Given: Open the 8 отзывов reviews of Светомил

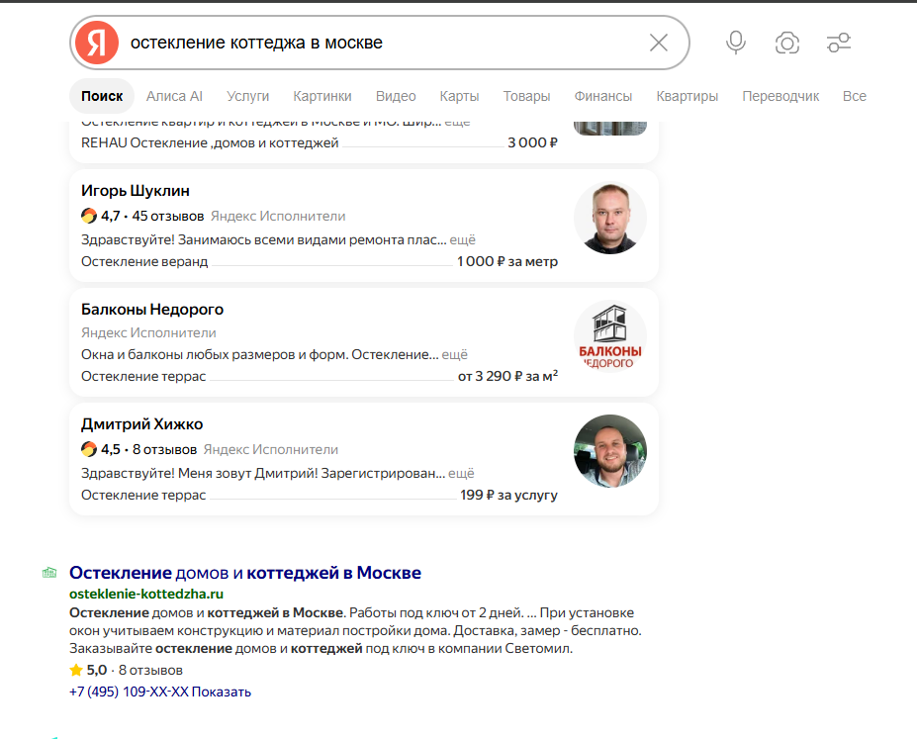Looking at the screenshot, I should tap(151, 670).
